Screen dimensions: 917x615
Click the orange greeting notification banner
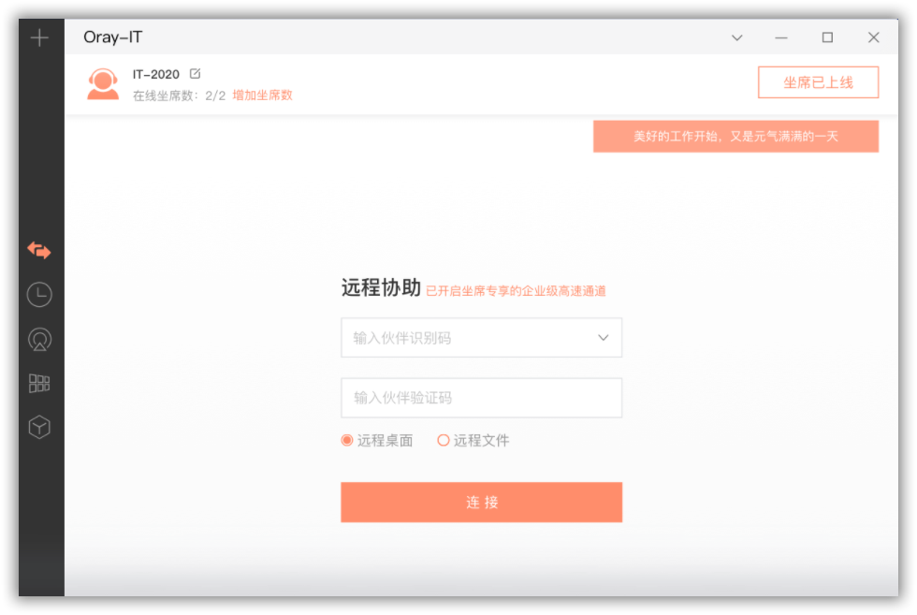[x=735, y=137]
